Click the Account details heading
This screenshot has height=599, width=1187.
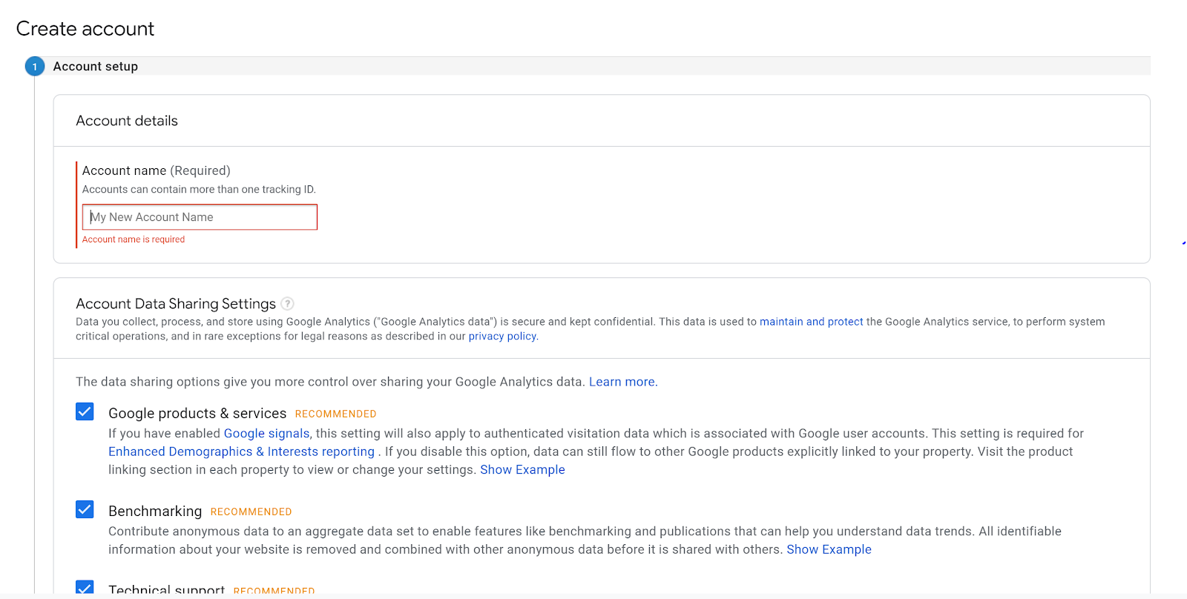(x=127, y=121)
